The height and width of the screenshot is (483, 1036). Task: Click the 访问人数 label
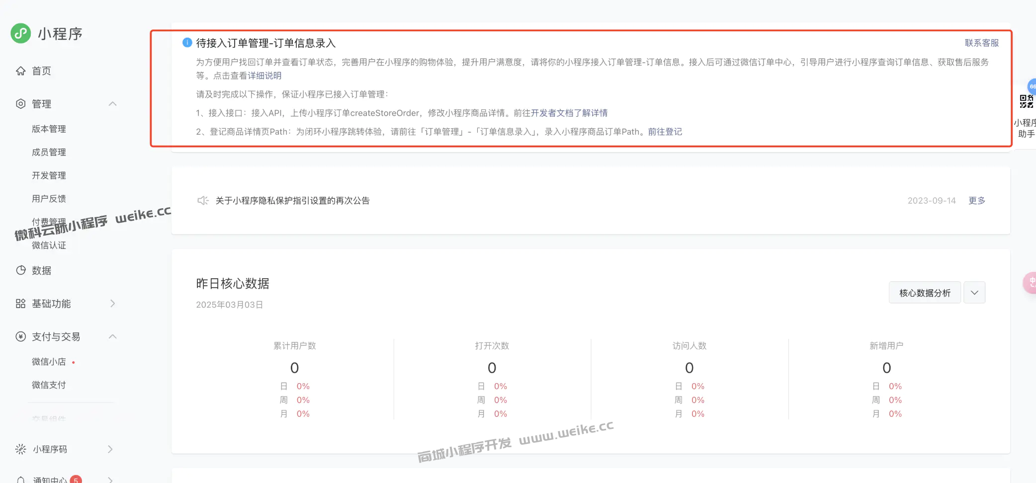[689, 346]
